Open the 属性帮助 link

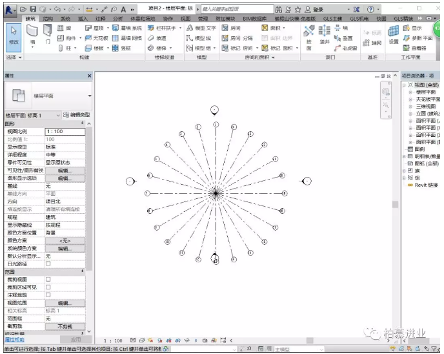(15, 339)
